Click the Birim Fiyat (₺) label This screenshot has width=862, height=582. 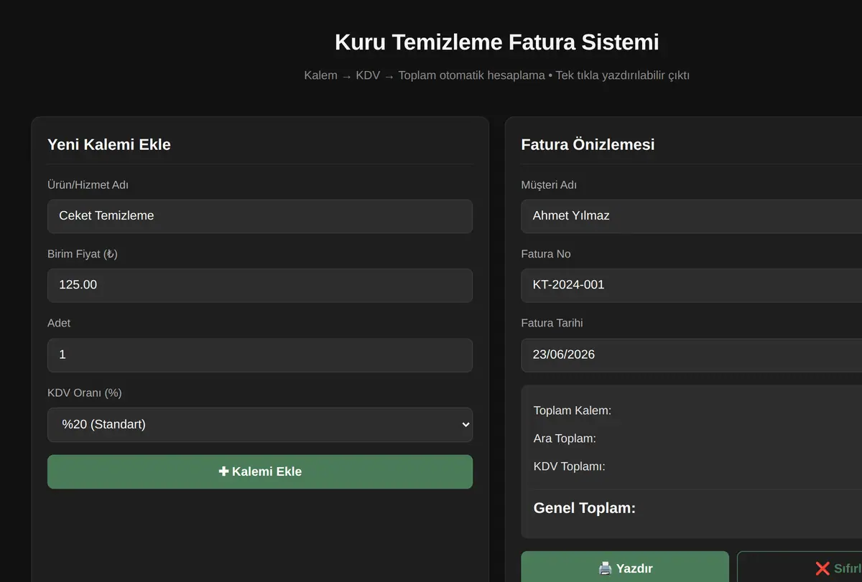pos(83,254)
